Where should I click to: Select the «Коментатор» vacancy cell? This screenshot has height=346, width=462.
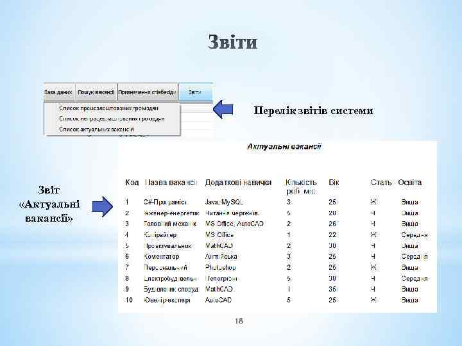tap(161, 256)
